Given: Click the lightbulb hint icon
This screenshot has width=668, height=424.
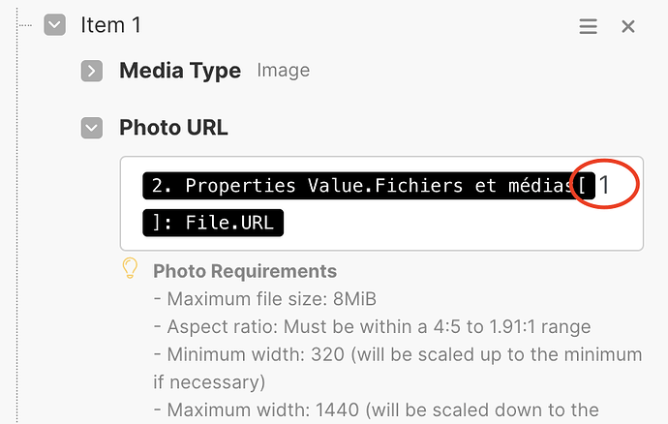Looking at the screenshot, I should click(x=131, y=269).
